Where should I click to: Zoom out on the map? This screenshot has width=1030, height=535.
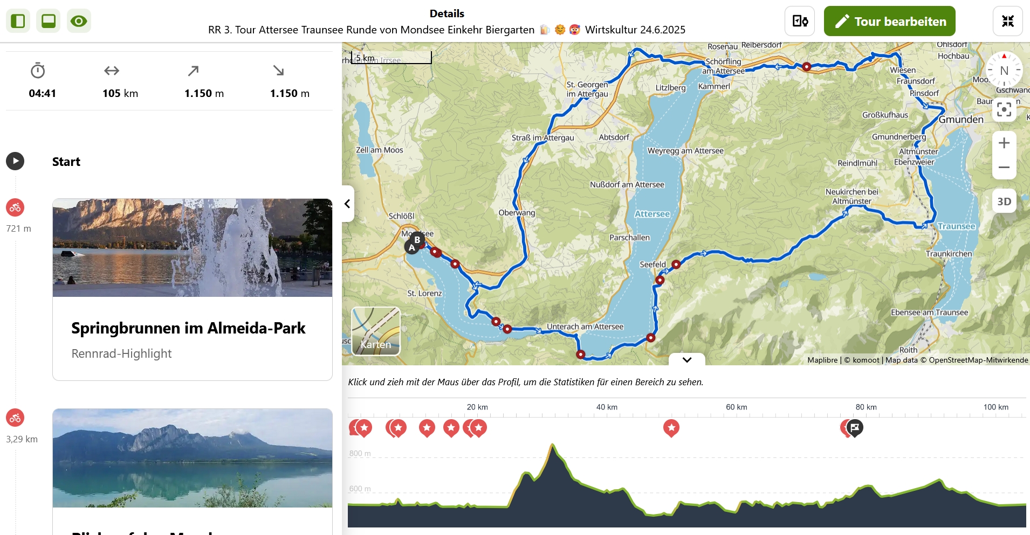point(1004,168)
